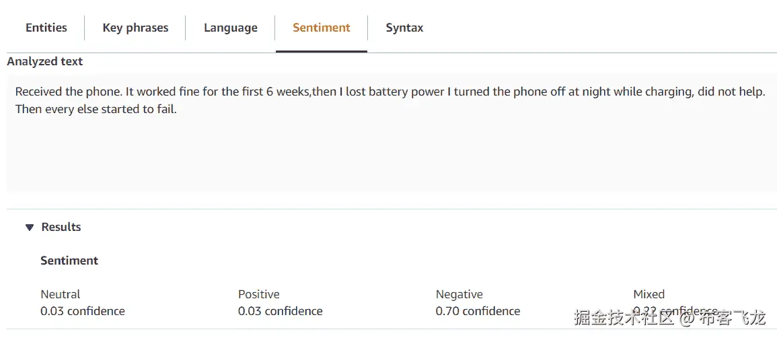The image size is (777, 338).
Task: Click the Results section title
Action: [61, 227]
